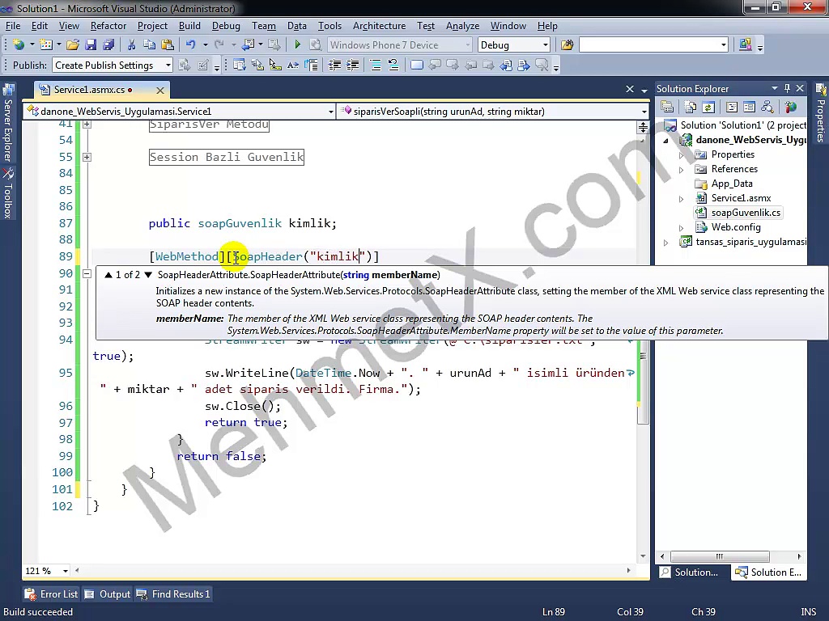Image resolution: width=829 pixels, height=621 pixels.
Task: Open the class selector danone_WebServis_Uygulamasi.Service1 dropdown
Action: click(x=330, y=112)
